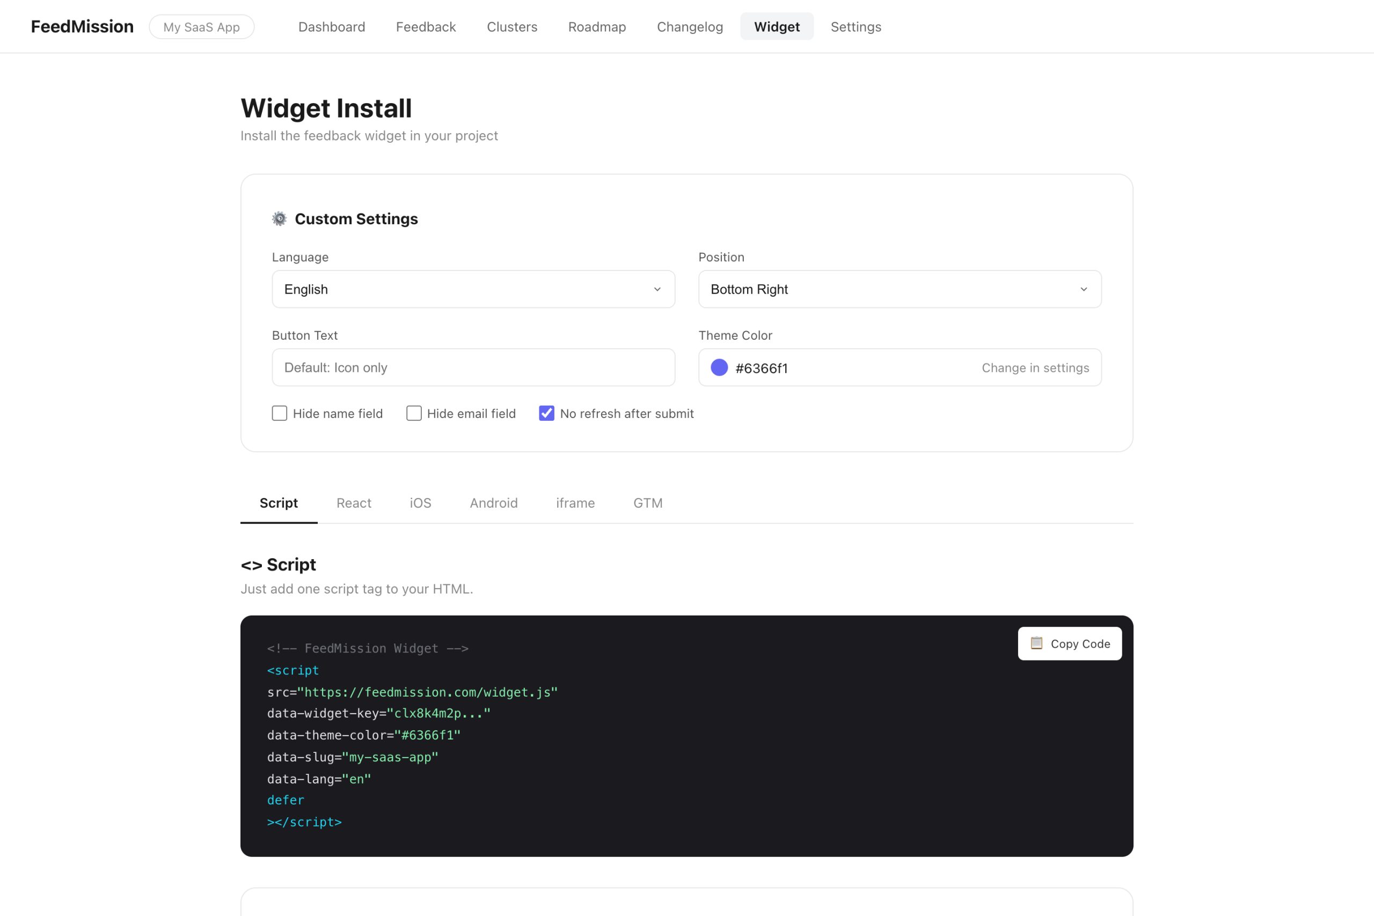Click the clipboard icon inside Copy Code
1374x916 pixels.
pyautogui.click(x=1037, y=643)
